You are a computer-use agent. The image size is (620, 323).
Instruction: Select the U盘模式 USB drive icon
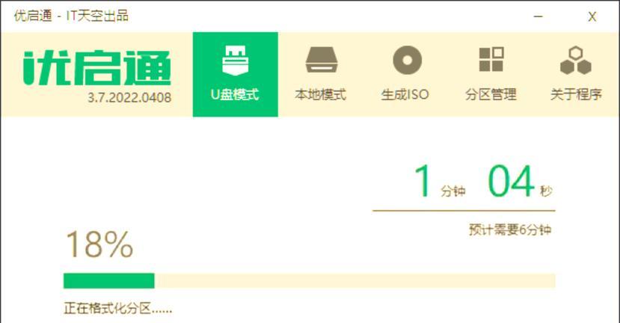(236, 61)
